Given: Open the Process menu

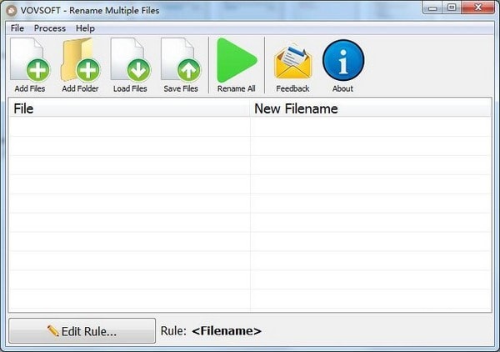Looking at the screenshot, I should tap(50, 28).
